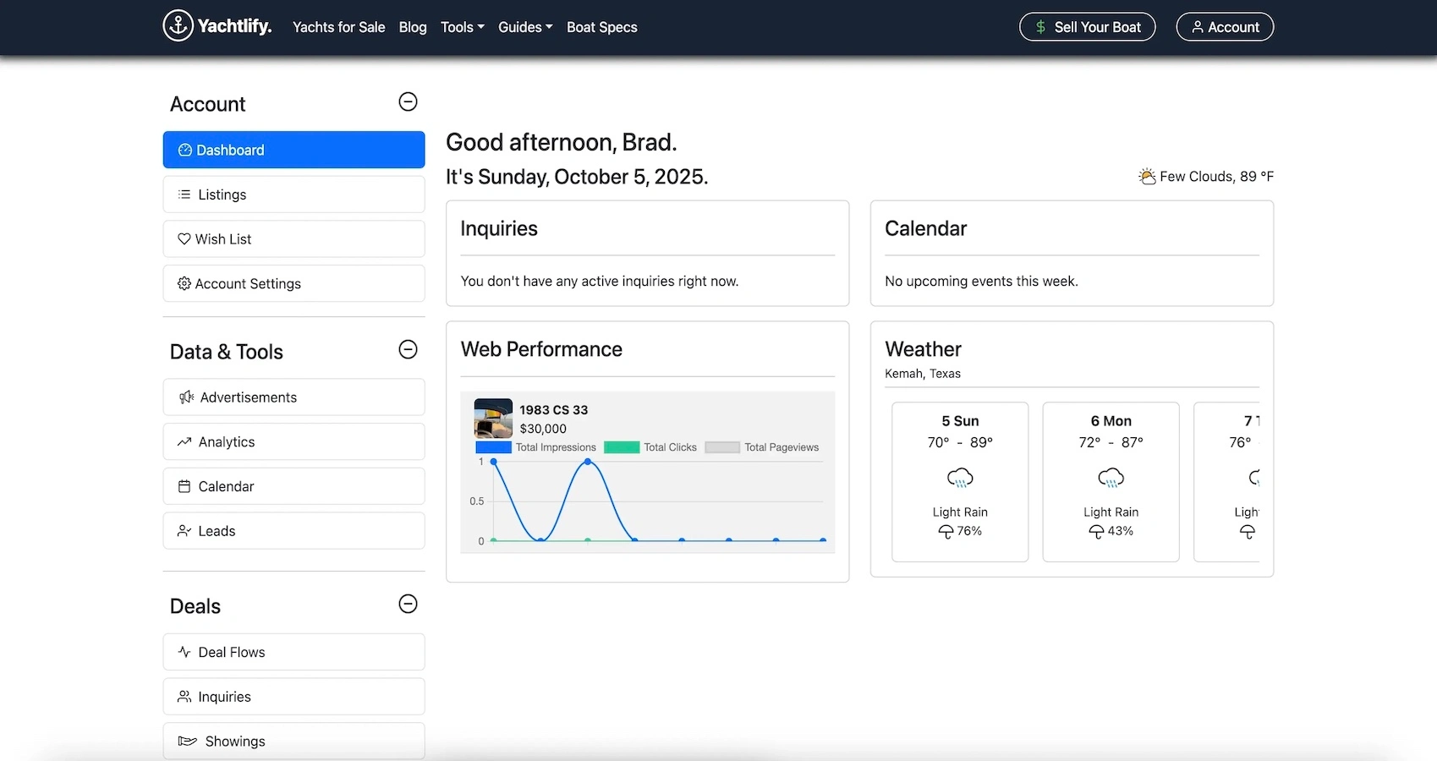Toggle Total Impressions chart series
Screen dimensions: 1437x761
click(x=535, y=447)
